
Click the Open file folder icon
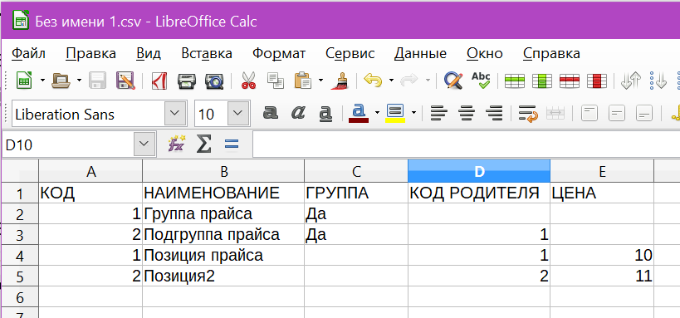point(61,81)
